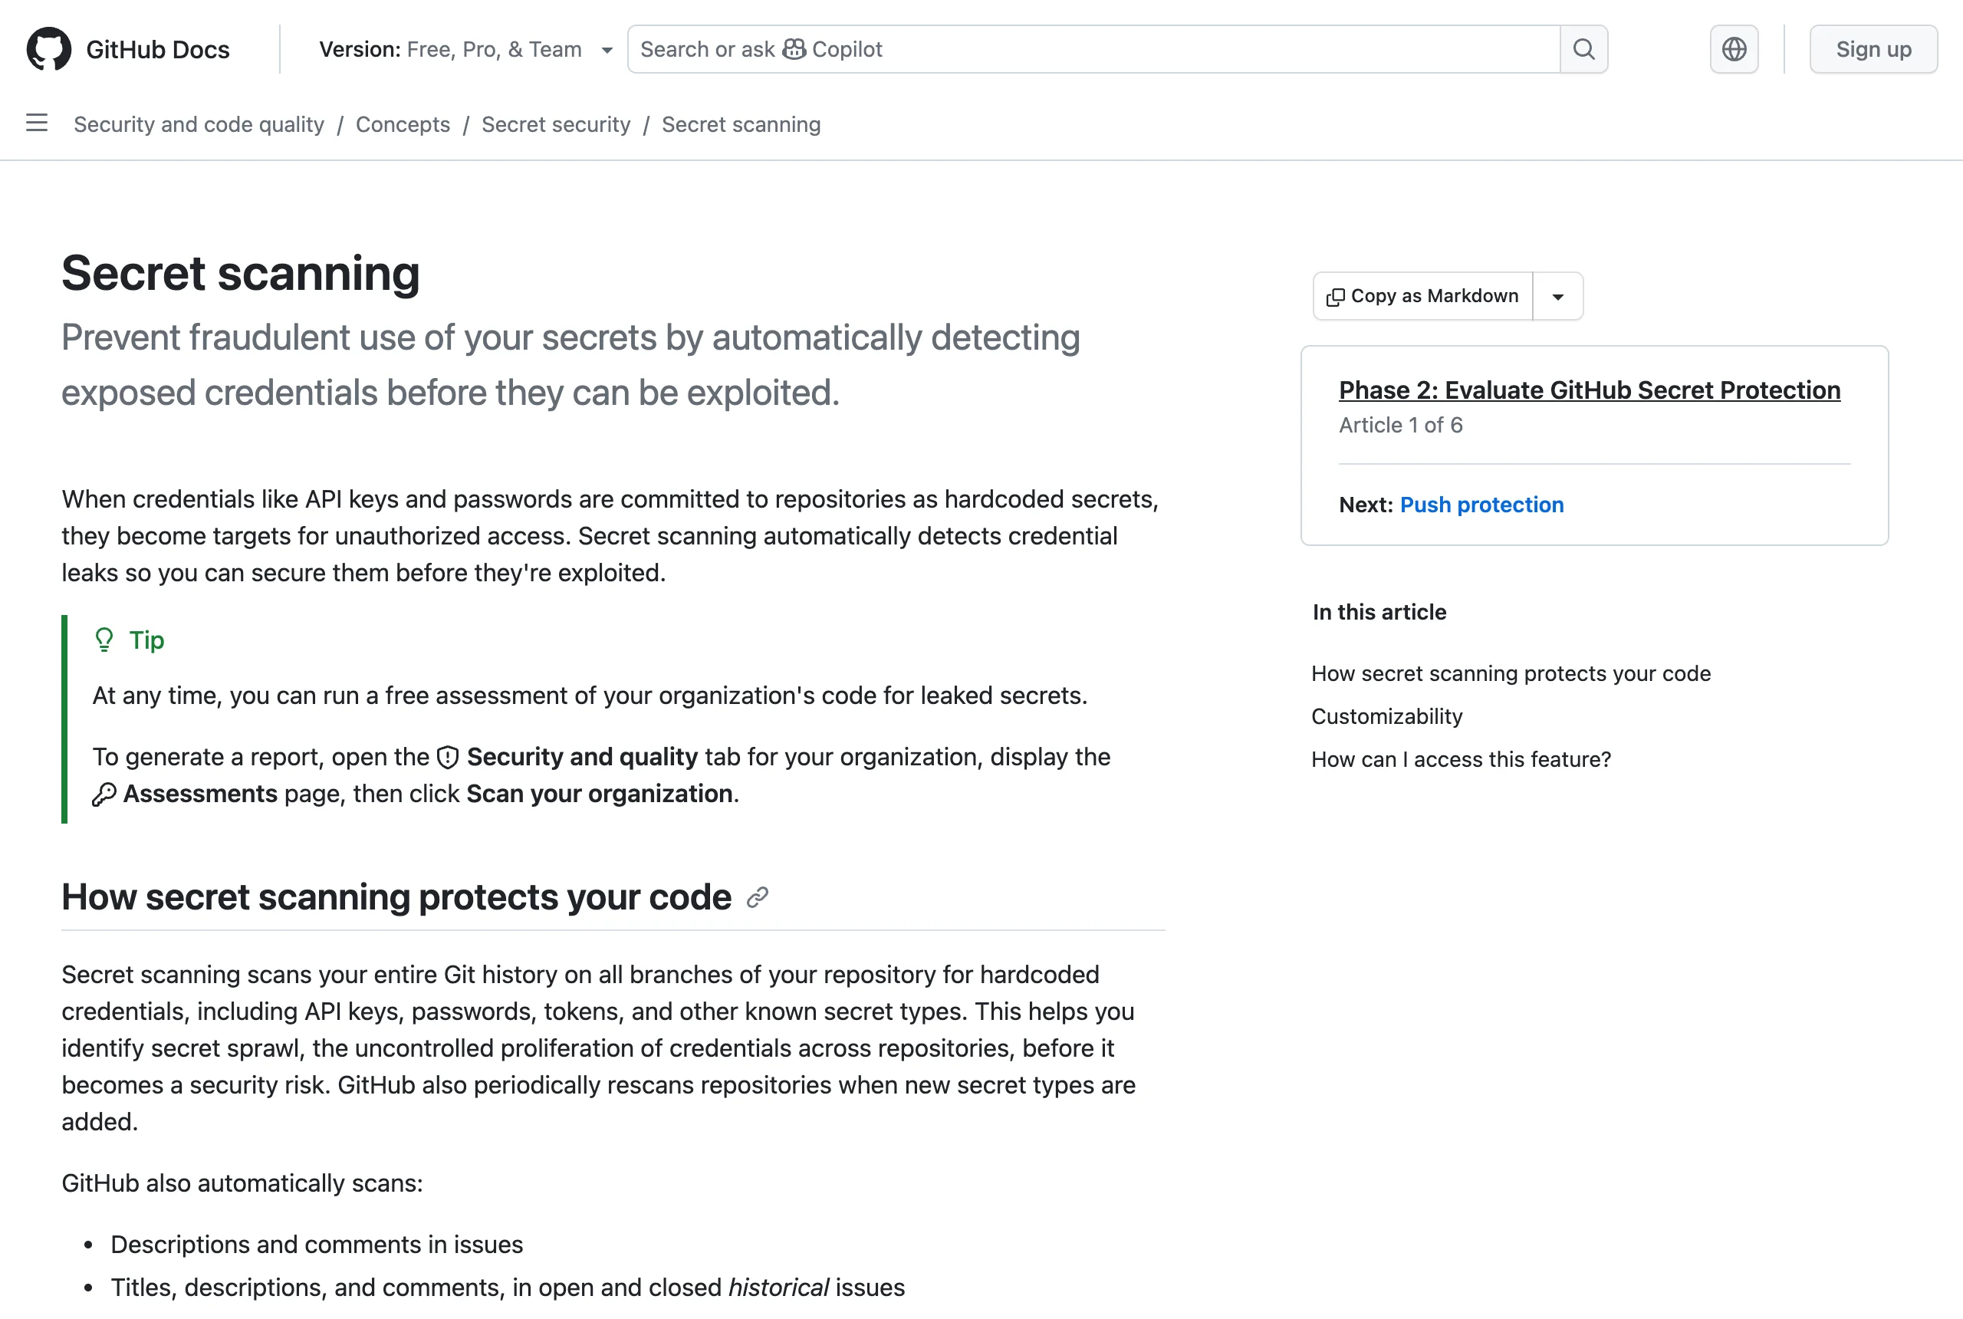Click 'Descriptions and comments in issues' bullet
The width and height of the screenshot is (1963, 1319).
point(317,1245)
